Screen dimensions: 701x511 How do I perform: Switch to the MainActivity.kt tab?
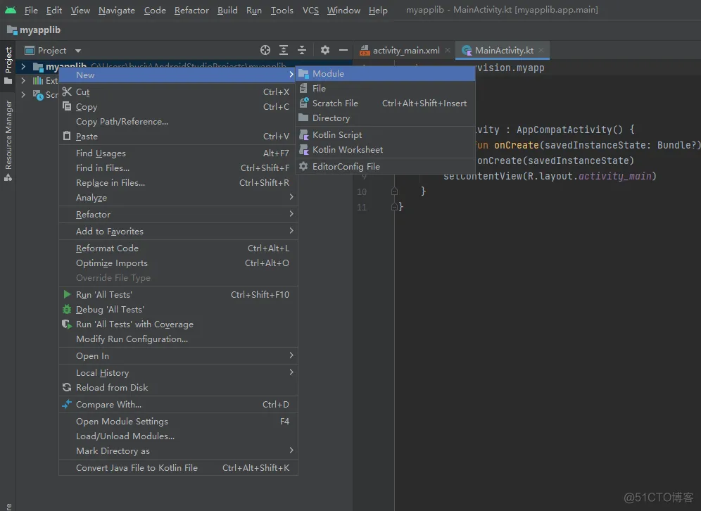pos(504,51)
